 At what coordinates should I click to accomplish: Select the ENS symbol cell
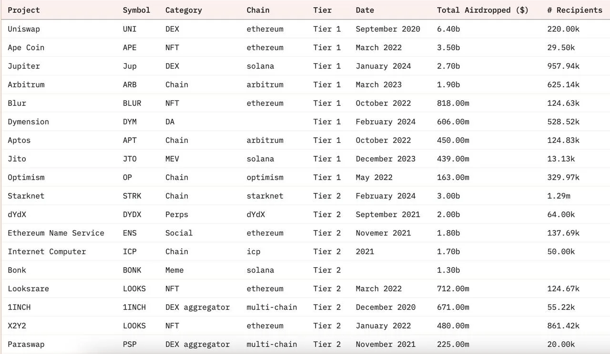click(x=130, y=233)
